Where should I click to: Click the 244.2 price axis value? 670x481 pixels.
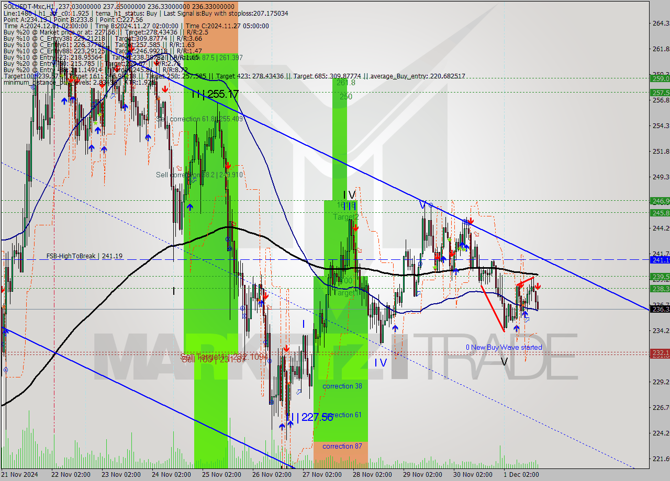click(661, 228)
